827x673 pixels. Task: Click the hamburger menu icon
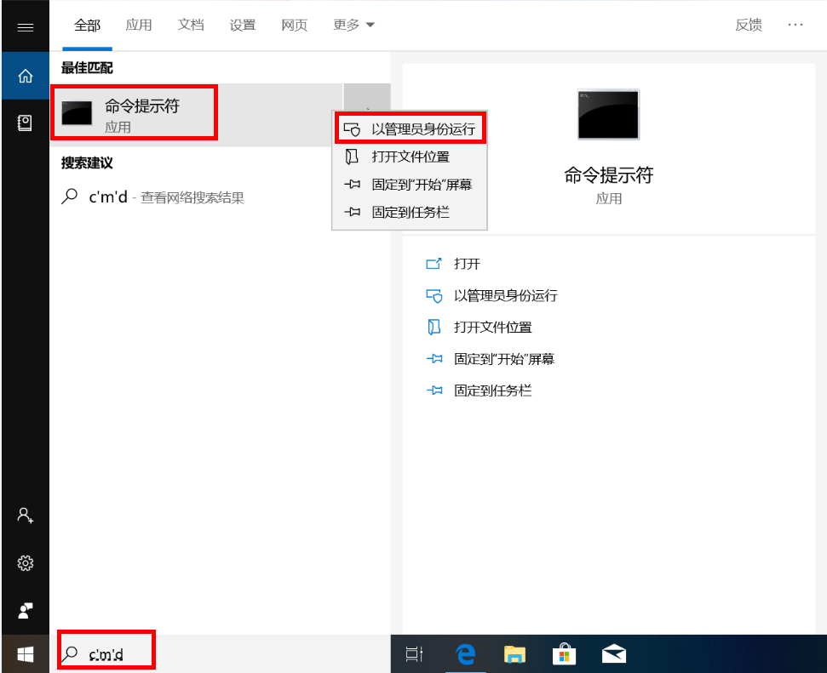coord(25,26)
